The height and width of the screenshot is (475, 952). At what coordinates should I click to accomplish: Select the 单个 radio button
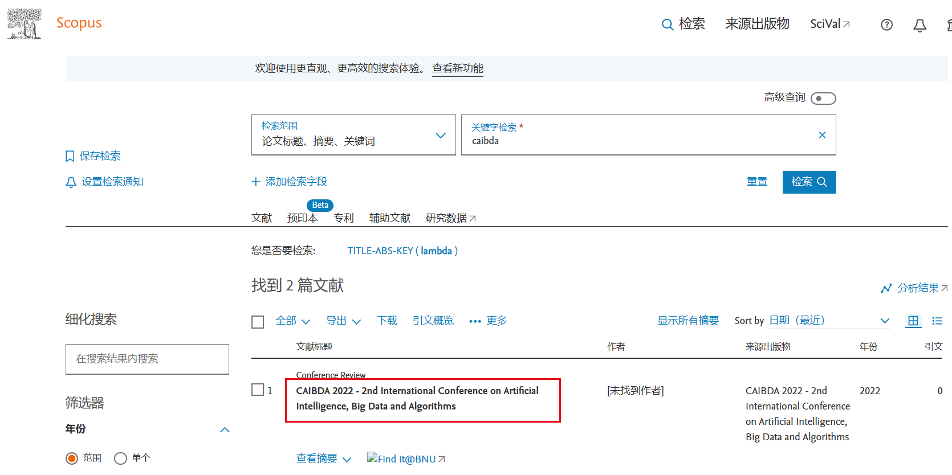[120, 458]
